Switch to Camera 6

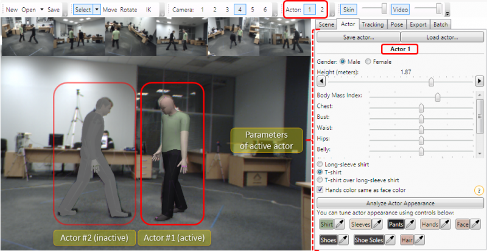click(x=265, y=10)
